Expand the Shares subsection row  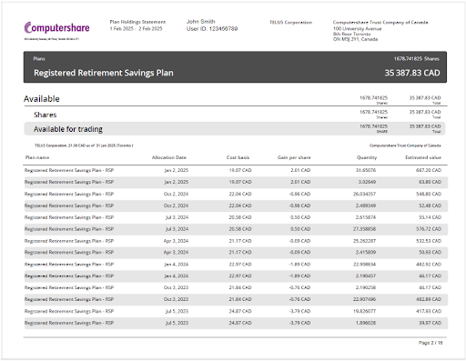(x=235, y=115)
